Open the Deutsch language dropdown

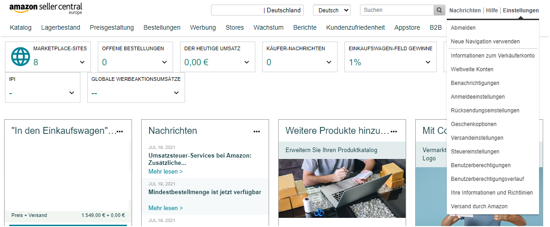(332, 10)
